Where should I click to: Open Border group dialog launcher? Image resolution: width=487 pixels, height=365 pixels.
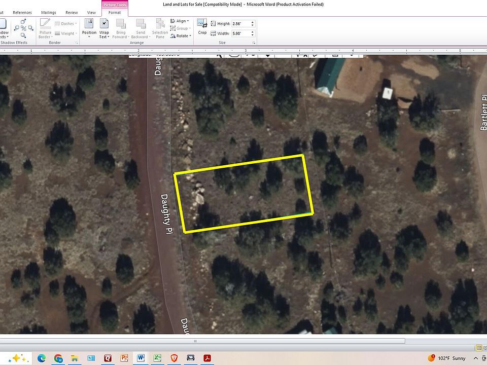pyautogui.click(x=77, y=43)
